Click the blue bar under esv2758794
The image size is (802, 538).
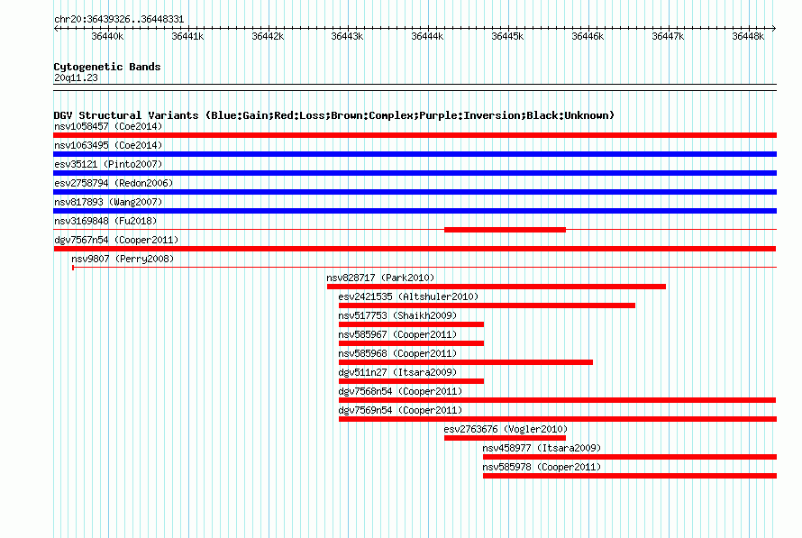pyautogui.click(x=415, y=192)
